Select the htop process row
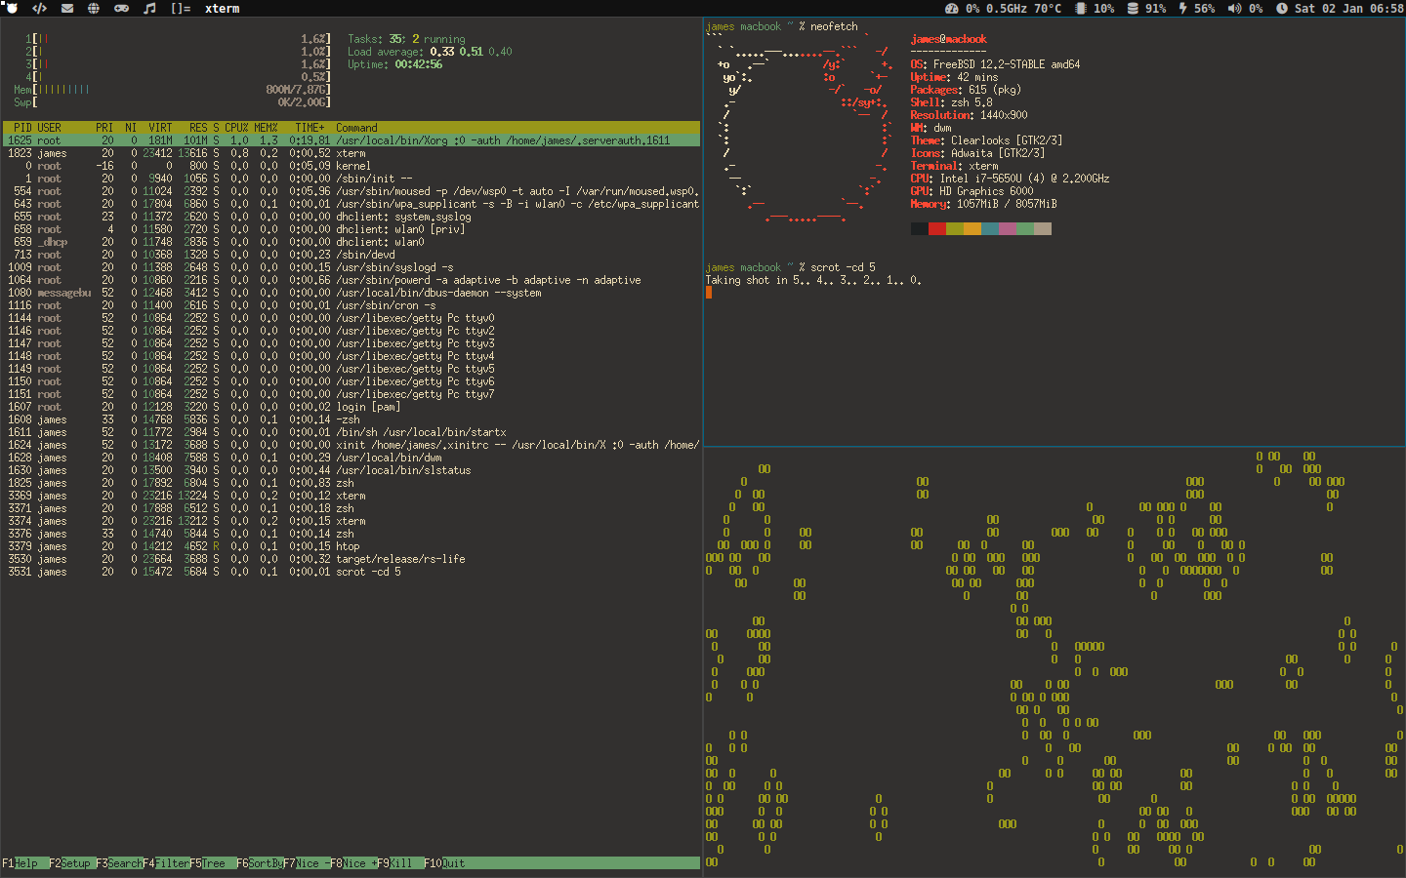 click(351, 546)
